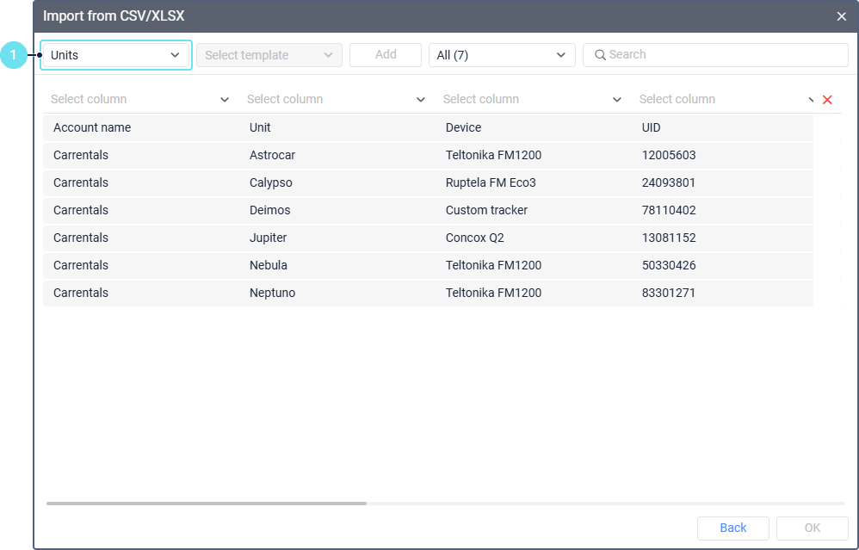Open column selector above Device column
This screenshot has height=550, width=859.
pos(532,100)
